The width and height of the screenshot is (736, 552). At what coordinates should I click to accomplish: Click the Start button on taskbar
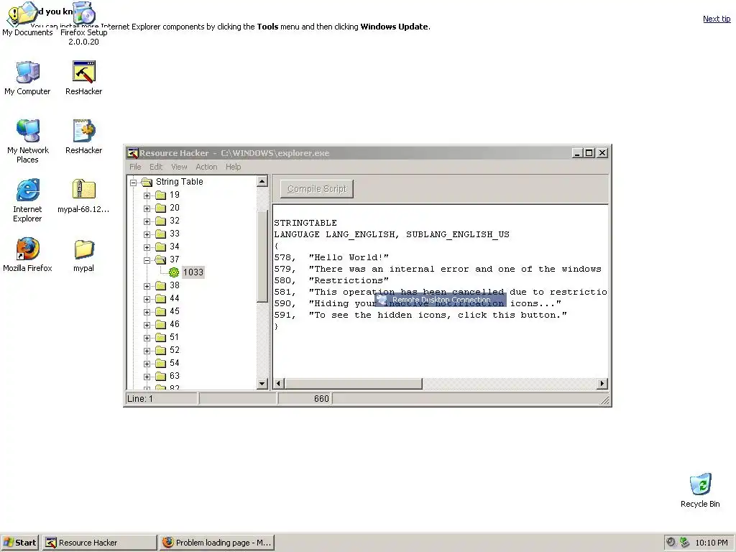coord(19,543)
